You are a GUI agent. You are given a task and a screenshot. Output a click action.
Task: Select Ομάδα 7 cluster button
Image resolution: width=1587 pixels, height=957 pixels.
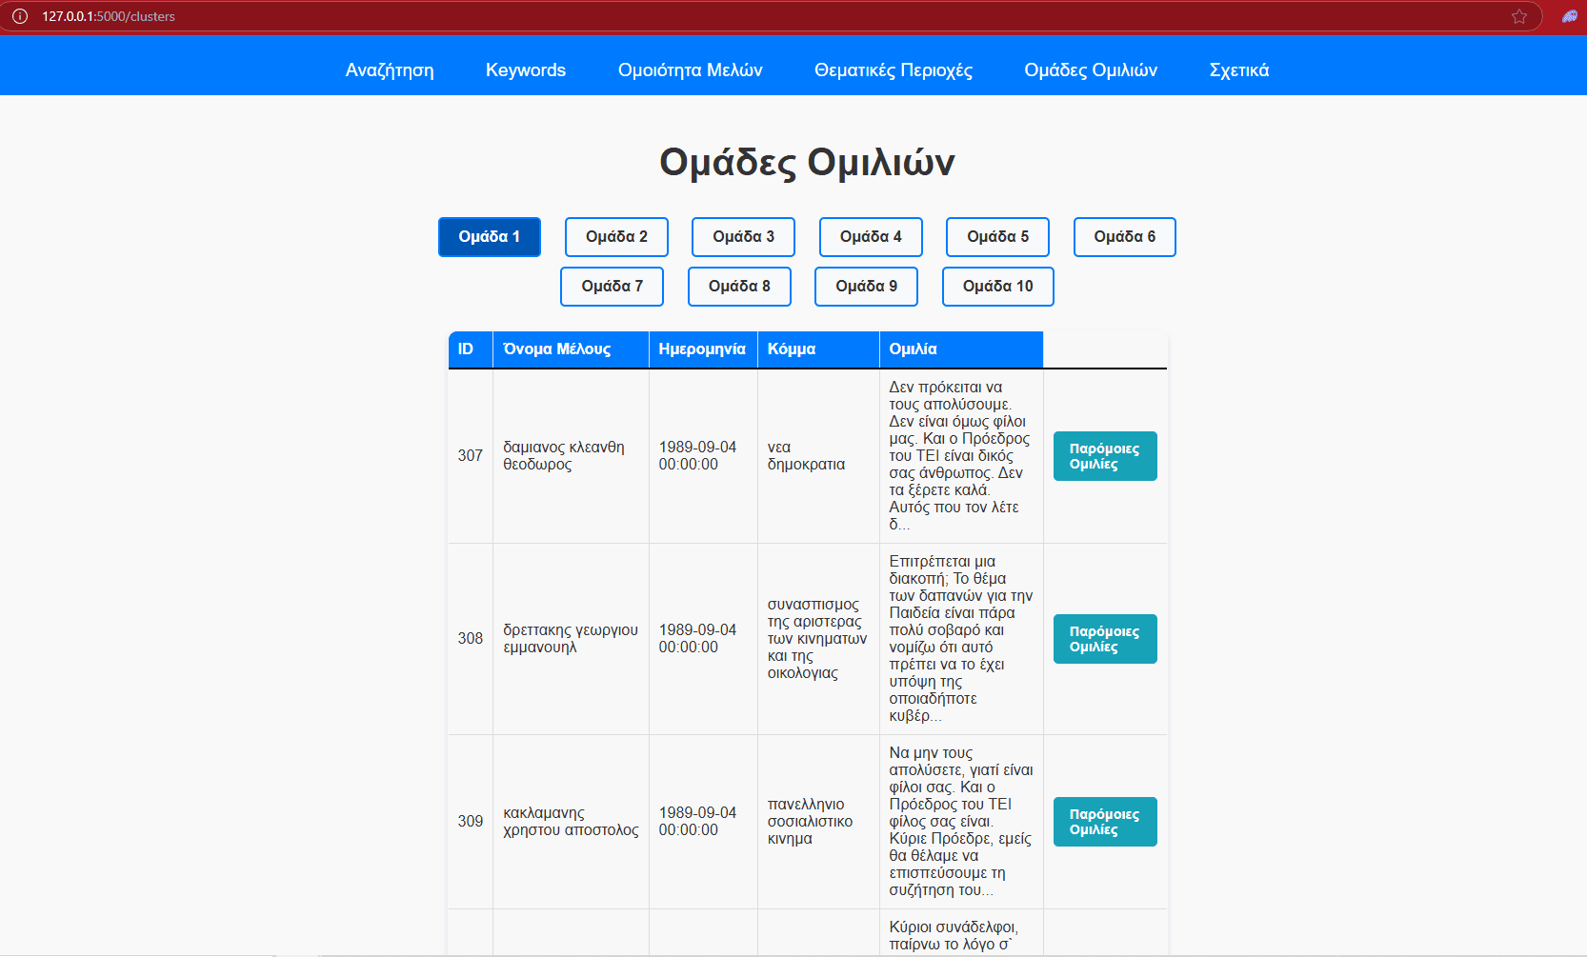(613, 287)
